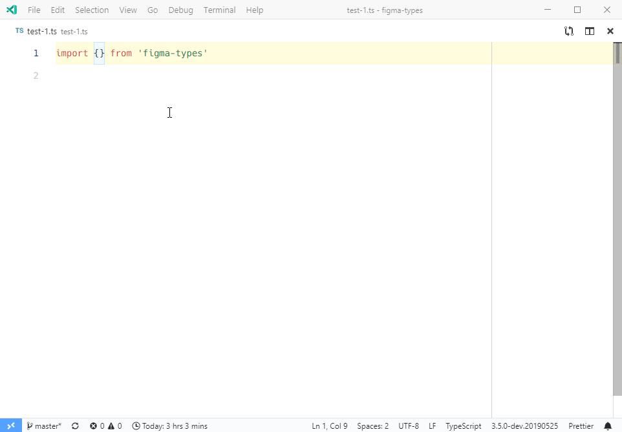The width and height of the screenshot is (622, 432).
Task: Close the VS Code window
Action: (607, 10)
